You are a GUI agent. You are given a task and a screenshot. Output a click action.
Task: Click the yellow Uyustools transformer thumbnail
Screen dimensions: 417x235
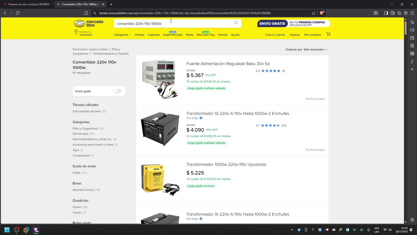(160, 180)
